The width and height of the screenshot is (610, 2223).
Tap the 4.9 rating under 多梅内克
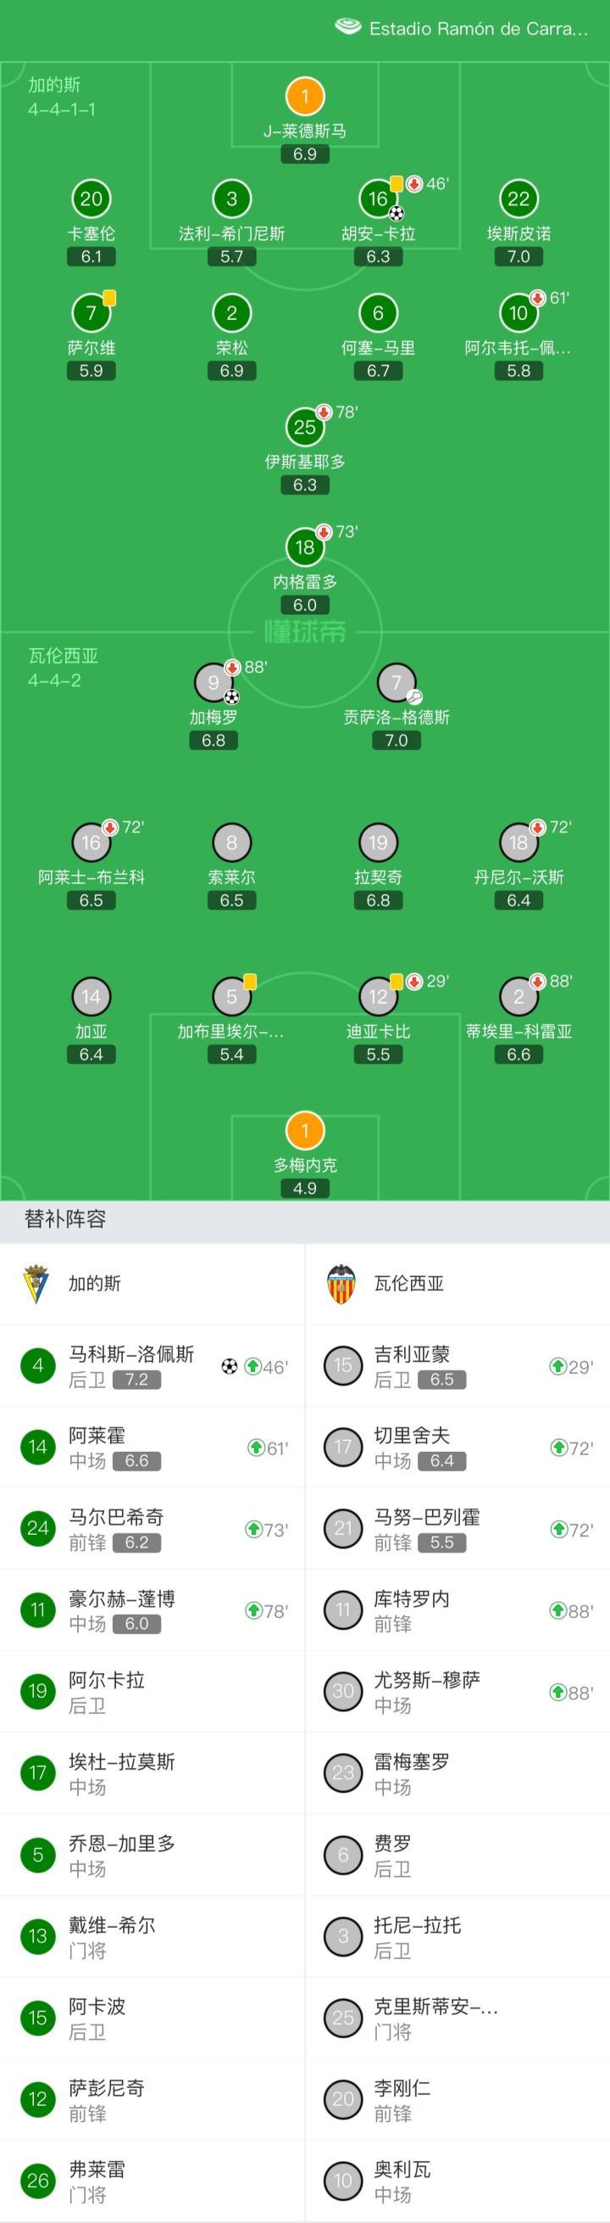[x=305, y=1189]
